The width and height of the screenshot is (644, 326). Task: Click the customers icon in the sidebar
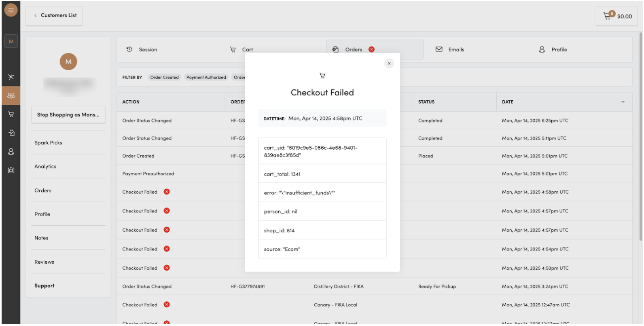coord(11,95)
